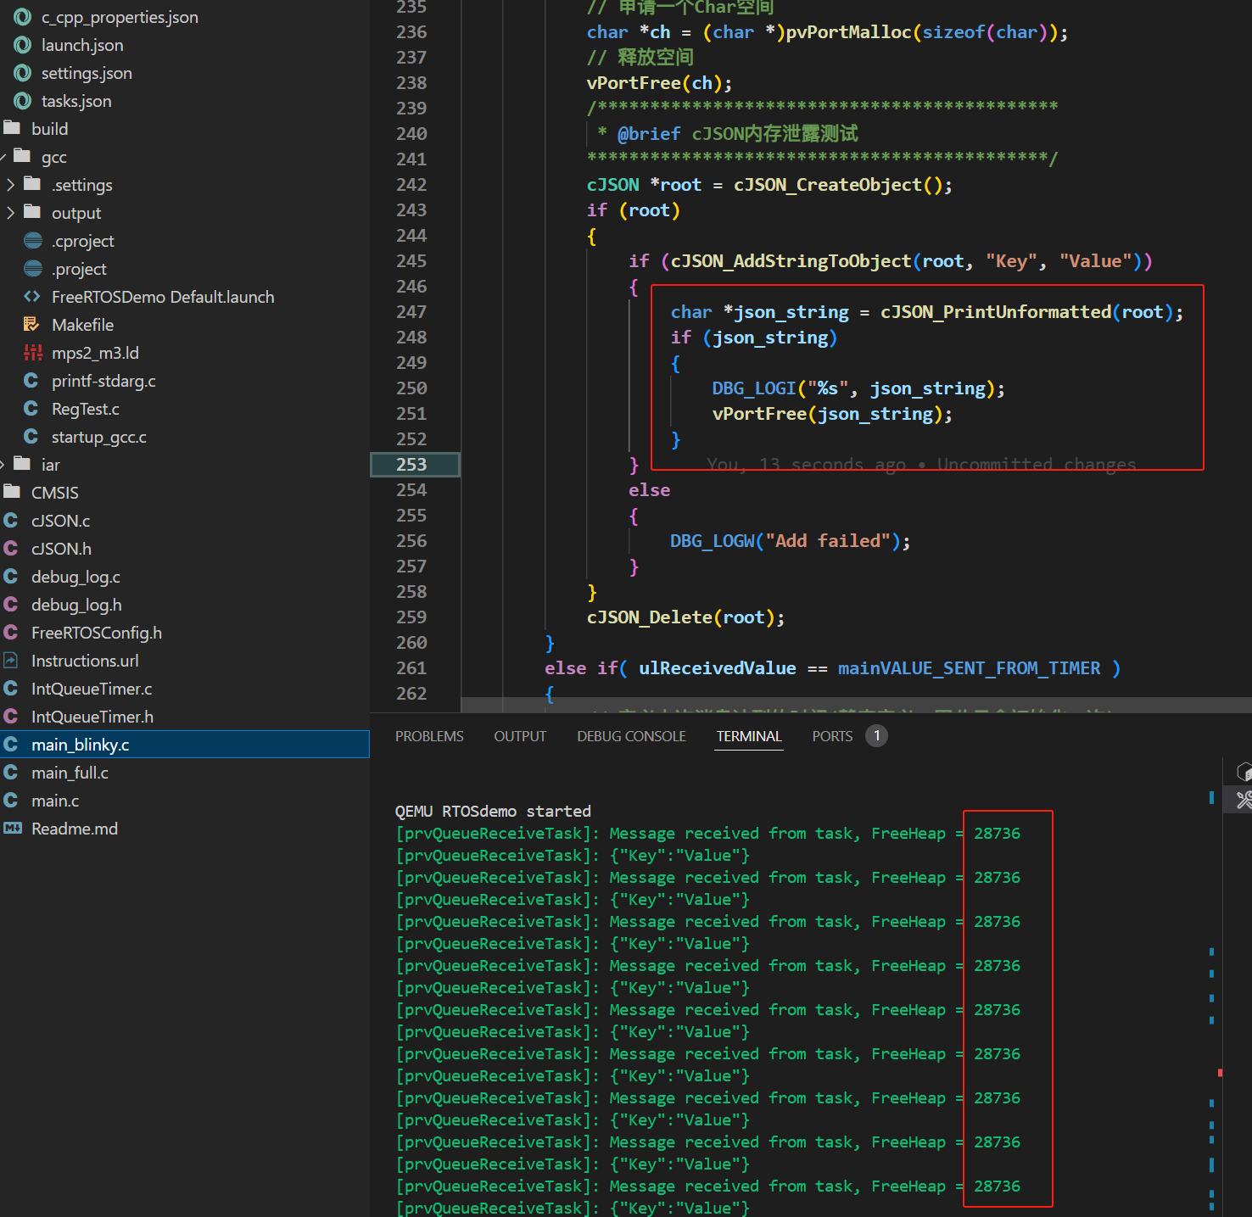
Task: Click cJSON_PrintUnformatted function call
Action: [995, 312]
